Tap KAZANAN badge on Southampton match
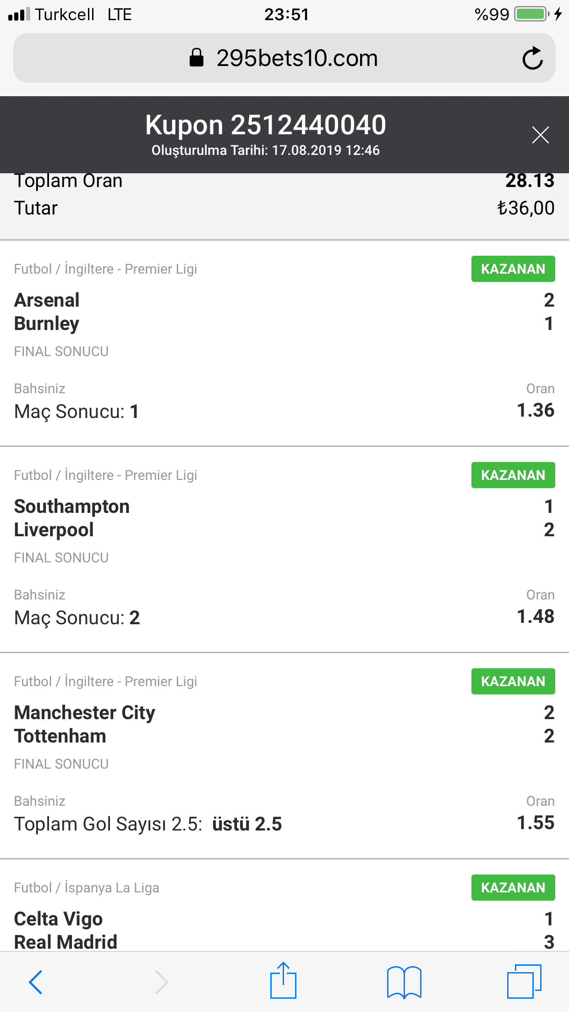 click(513, 475)
